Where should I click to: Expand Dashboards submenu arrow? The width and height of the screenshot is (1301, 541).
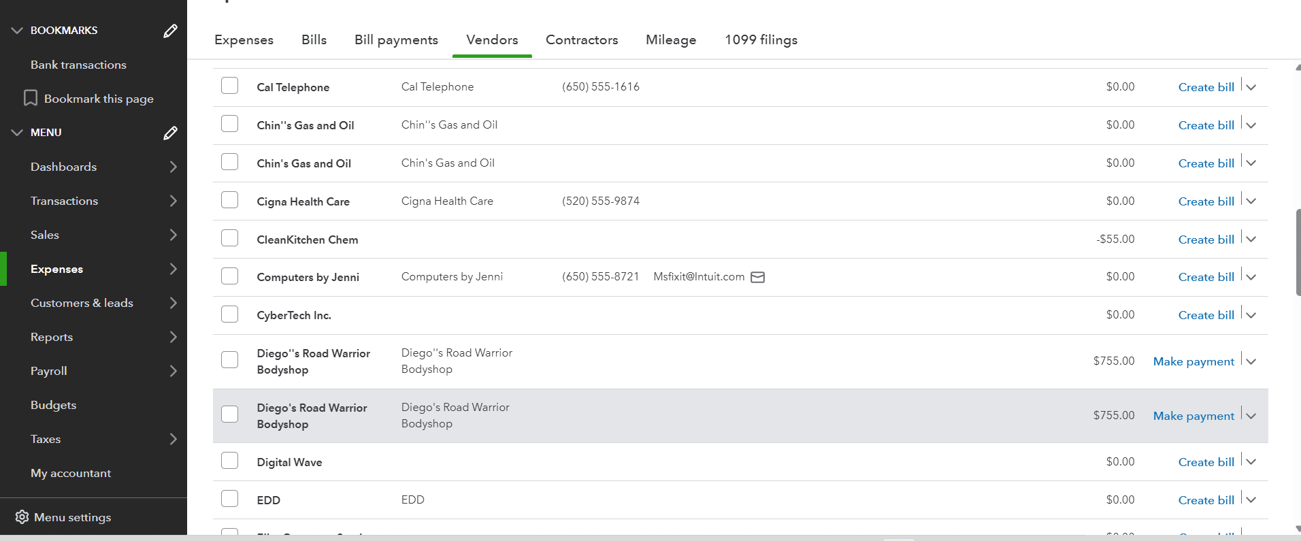(x=173, y=167)
